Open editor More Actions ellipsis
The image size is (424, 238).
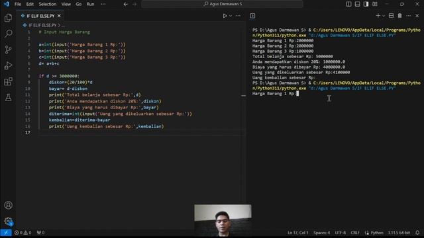pos(238,16)
